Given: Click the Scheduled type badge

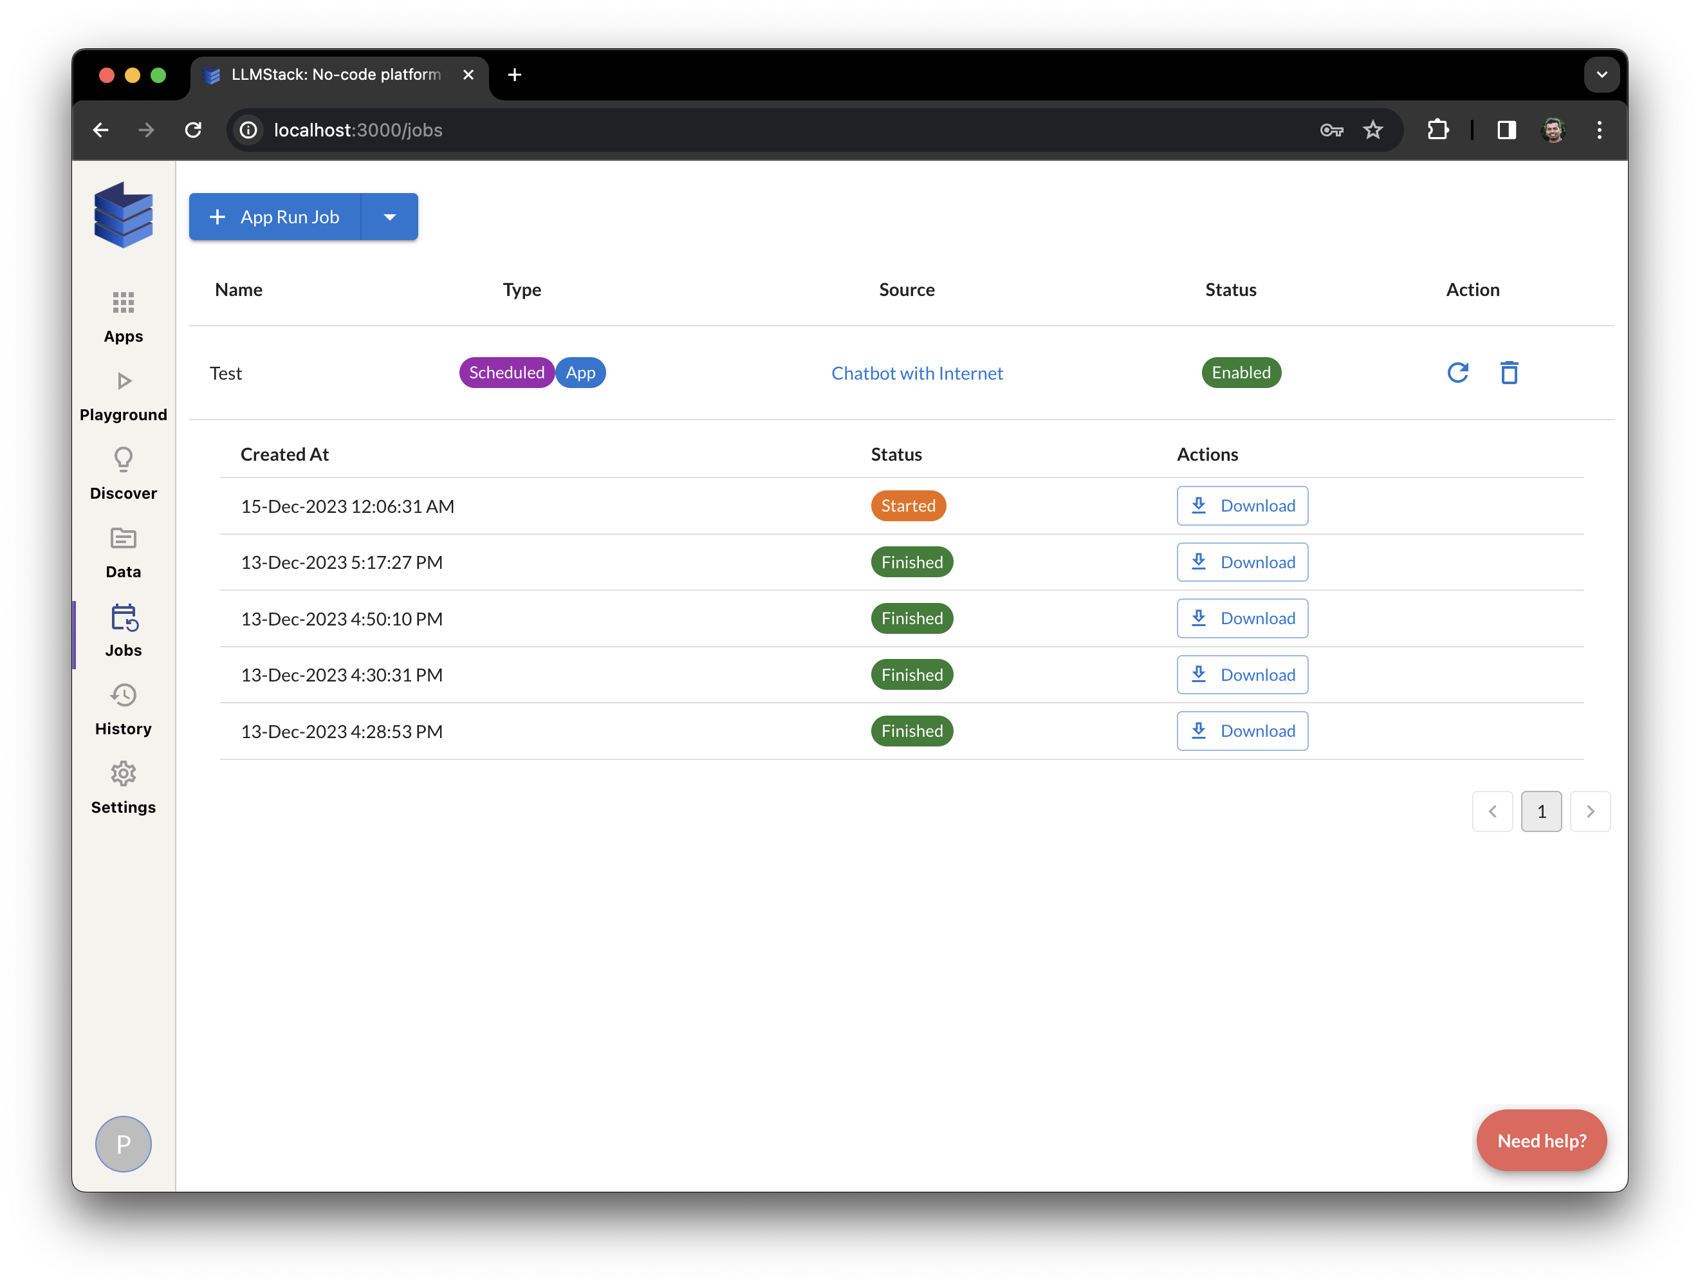Looking at the screenshot, I should [x=506, y=372].
